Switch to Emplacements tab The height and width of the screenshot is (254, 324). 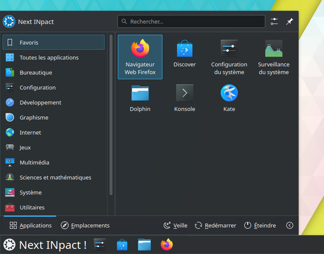pos(85,225)
